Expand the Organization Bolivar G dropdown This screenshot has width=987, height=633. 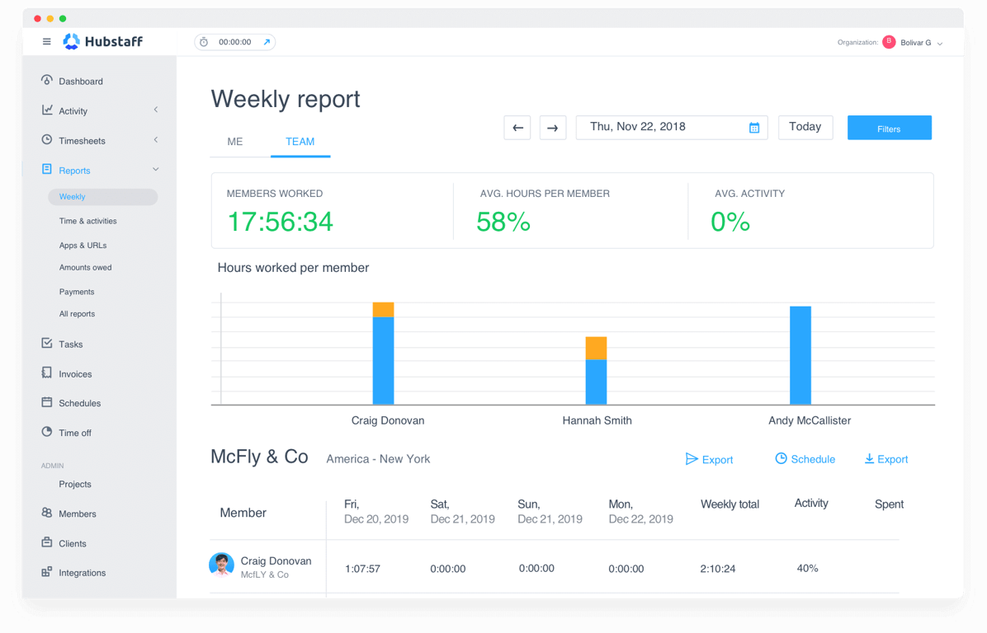916,42
